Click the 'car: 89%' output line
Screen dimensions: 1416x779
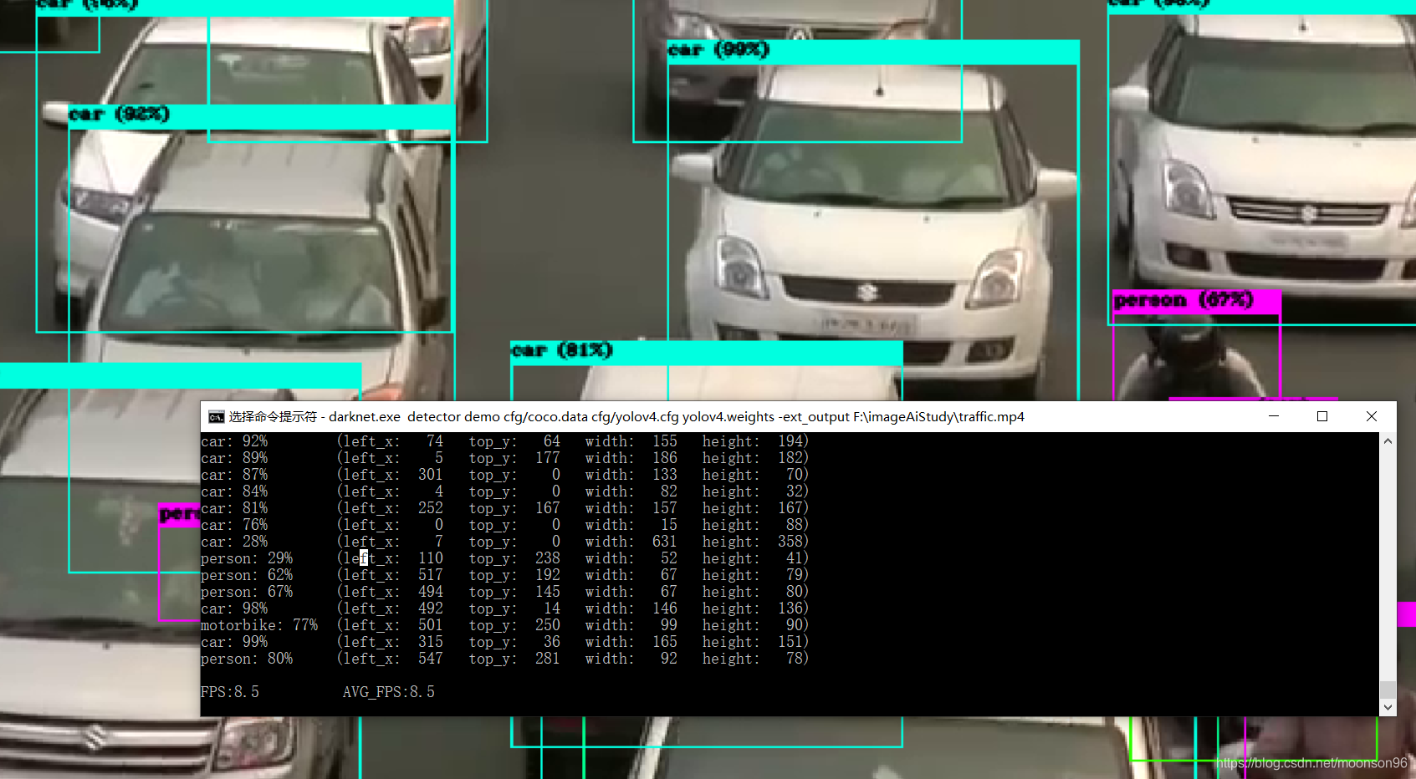click(x=505, y=458)
